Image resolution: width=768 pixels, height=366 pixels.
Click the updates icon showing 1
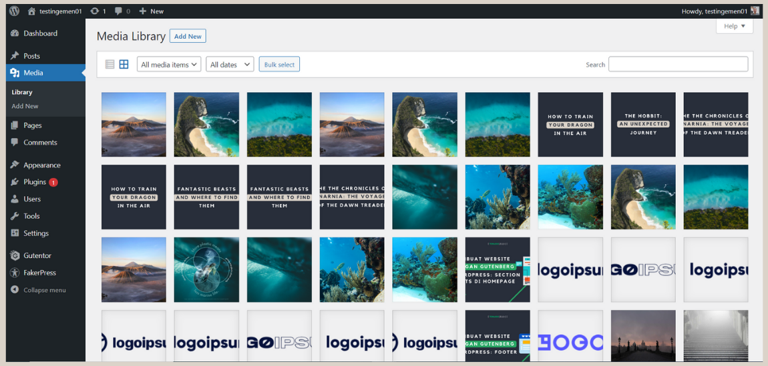pos(95,11)
